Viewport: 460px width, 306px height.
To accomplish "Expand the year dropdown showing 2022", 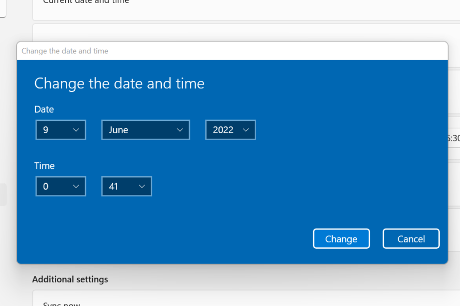I will pos(230,130).
